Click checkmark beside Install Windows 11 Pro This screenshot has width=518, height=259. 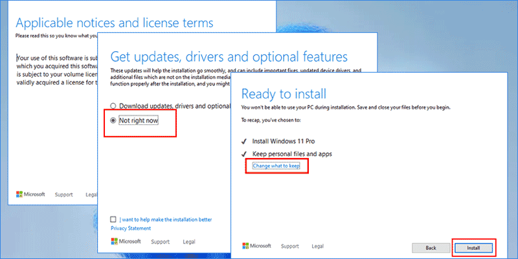245,141
